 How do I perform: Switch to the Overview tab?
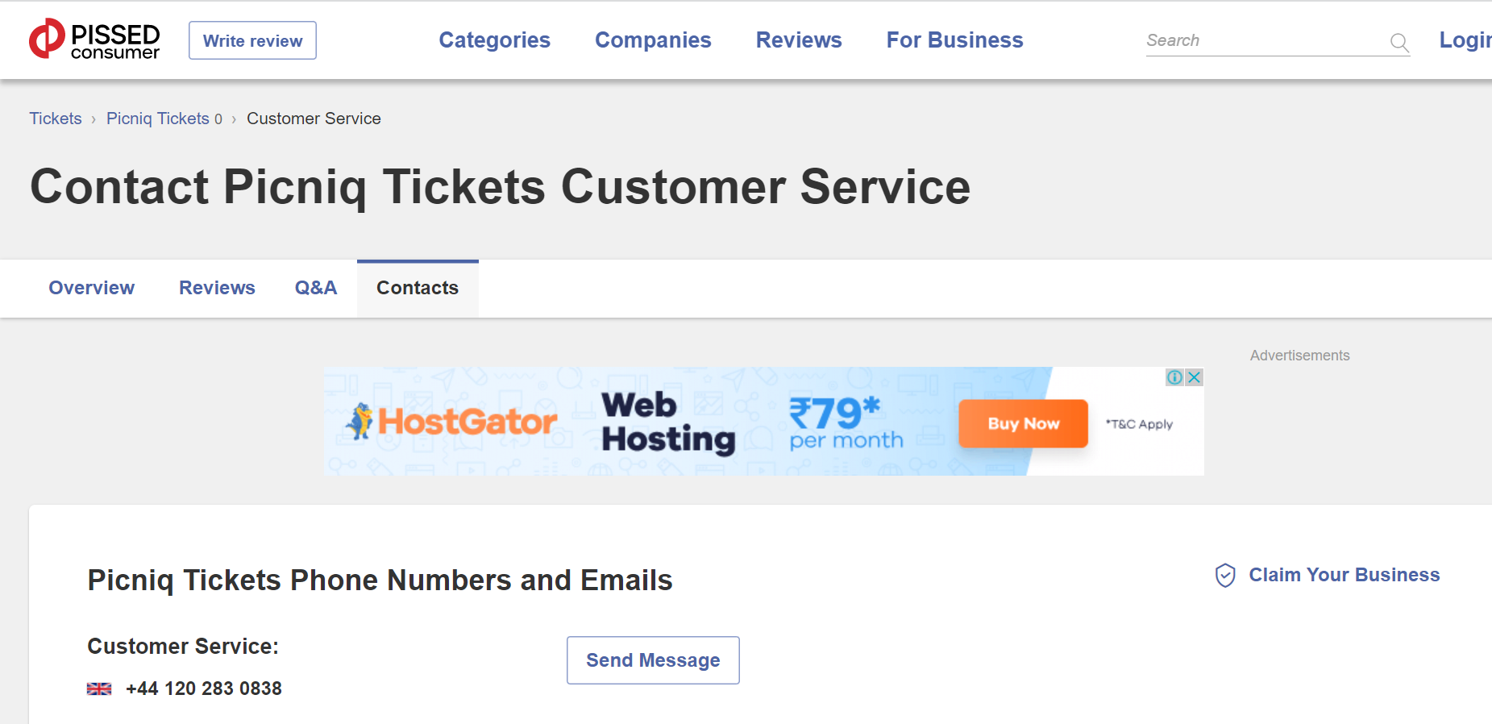tap(92, 288)
